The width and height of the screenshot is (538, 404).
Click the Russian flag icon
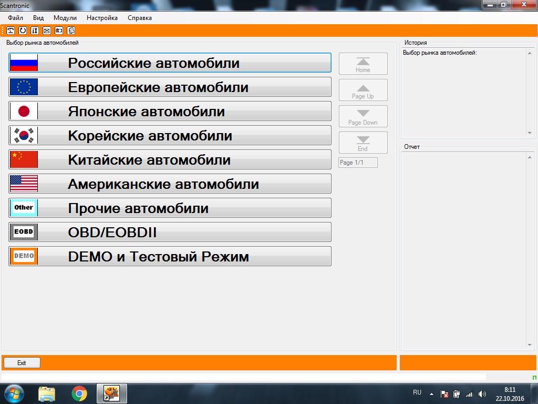pos(24,63)
